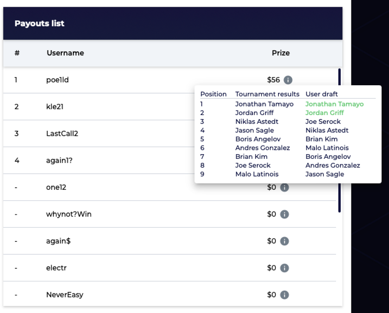Click the Username column header
389x313 pixels.
click(x=65, y=53)
